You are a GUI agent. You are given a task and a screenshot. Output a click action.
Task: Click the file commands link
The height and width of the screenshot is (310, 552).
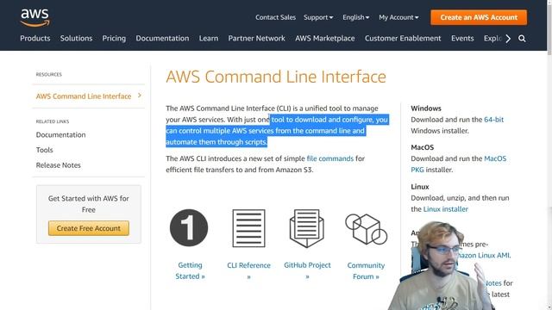[x=329, y=158]
